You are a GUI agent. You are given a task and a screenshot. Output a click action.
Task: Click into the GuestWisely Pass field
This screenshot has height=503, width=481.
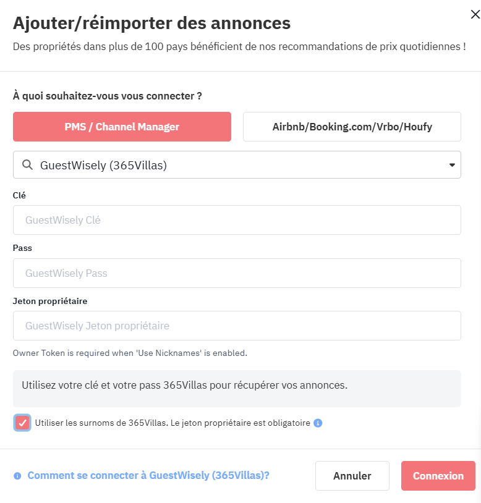coord(237,273)
